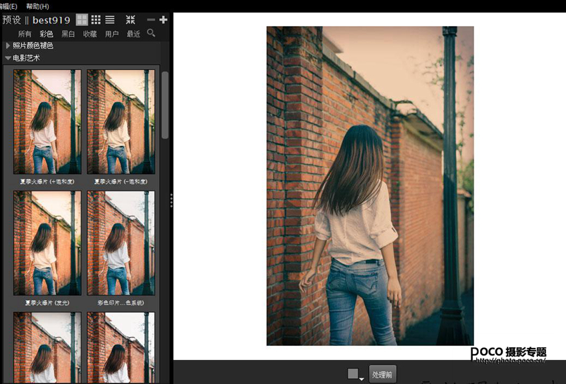Click the preset list vertical scrollbar

click(165, 105)
